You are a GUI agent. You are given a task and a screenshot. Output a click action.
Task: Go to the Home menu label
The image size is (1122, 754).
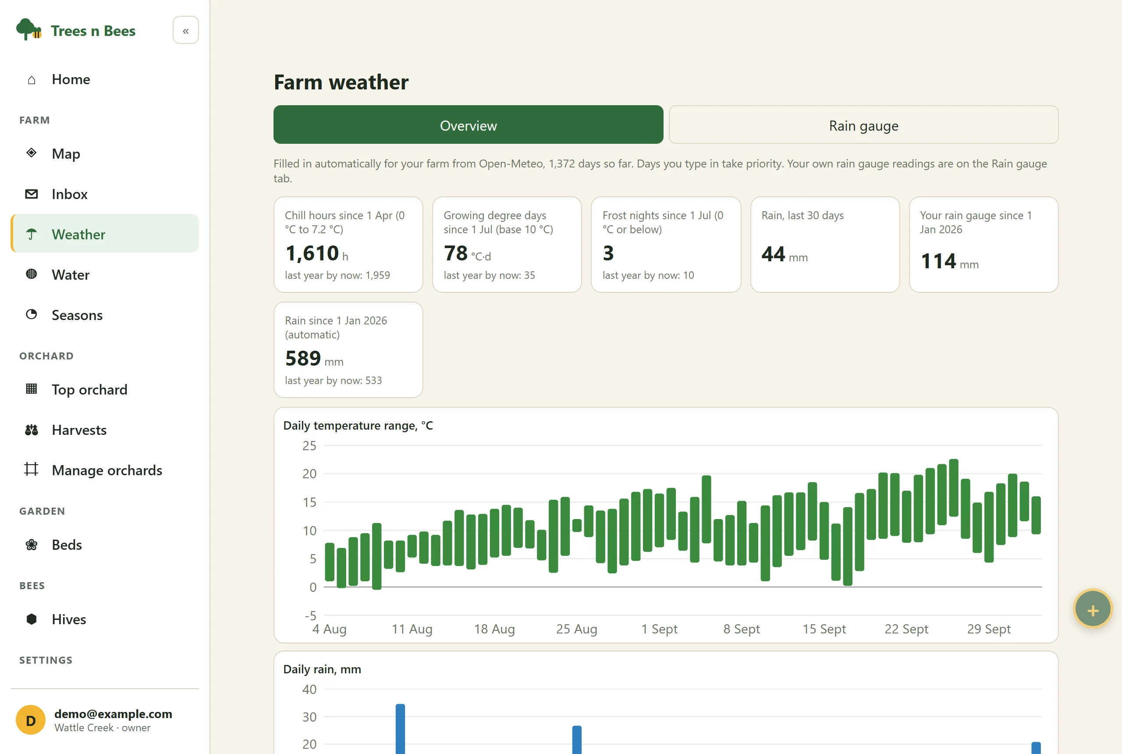[71, 79]
